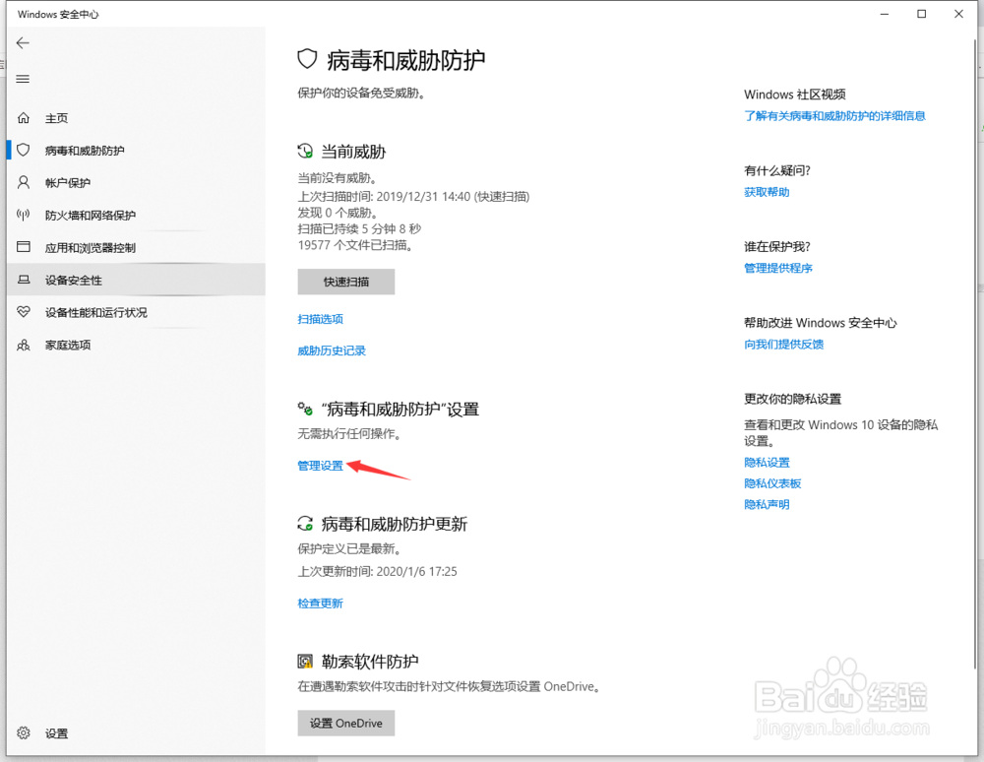Click the wireless signal icon for 防火墙和网络保护
The image size is (984, 762).
pyautogui.click(x=24, y=216)
